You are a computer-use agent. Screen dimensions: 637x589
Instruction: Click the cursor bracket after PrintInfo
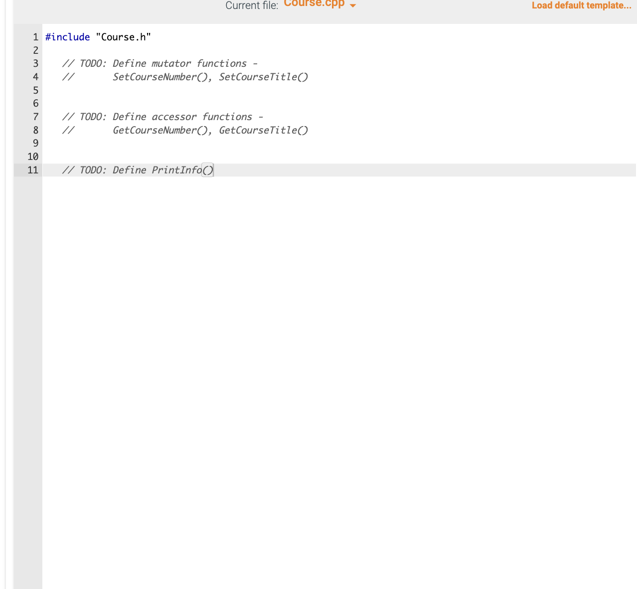207,170
